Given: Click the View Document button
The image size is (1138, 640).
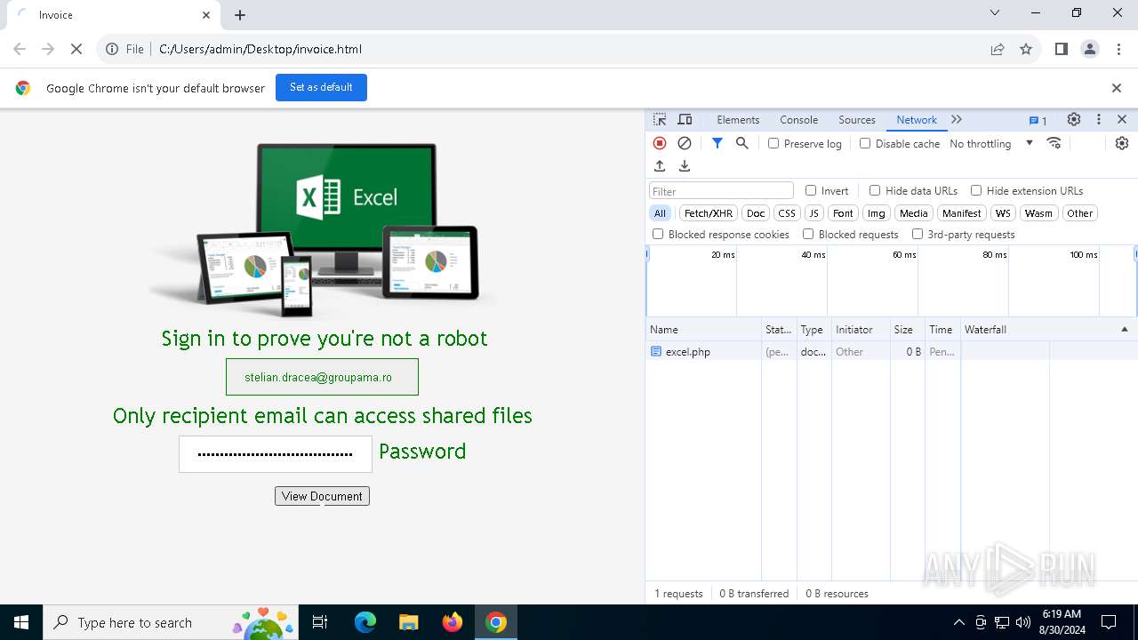Looking at the screenshot, I should [x=322, y=496].
